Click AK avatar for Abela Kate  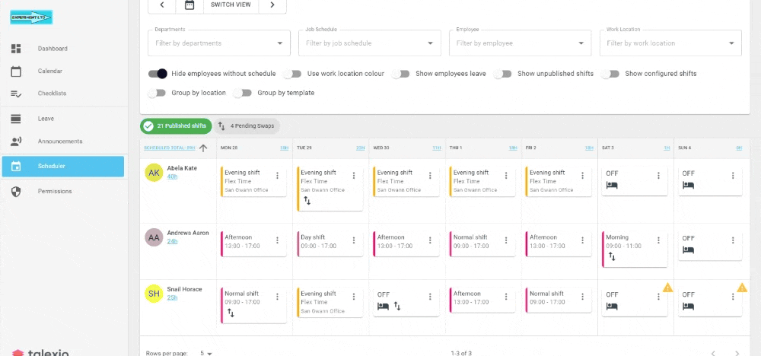coord(154,173)
